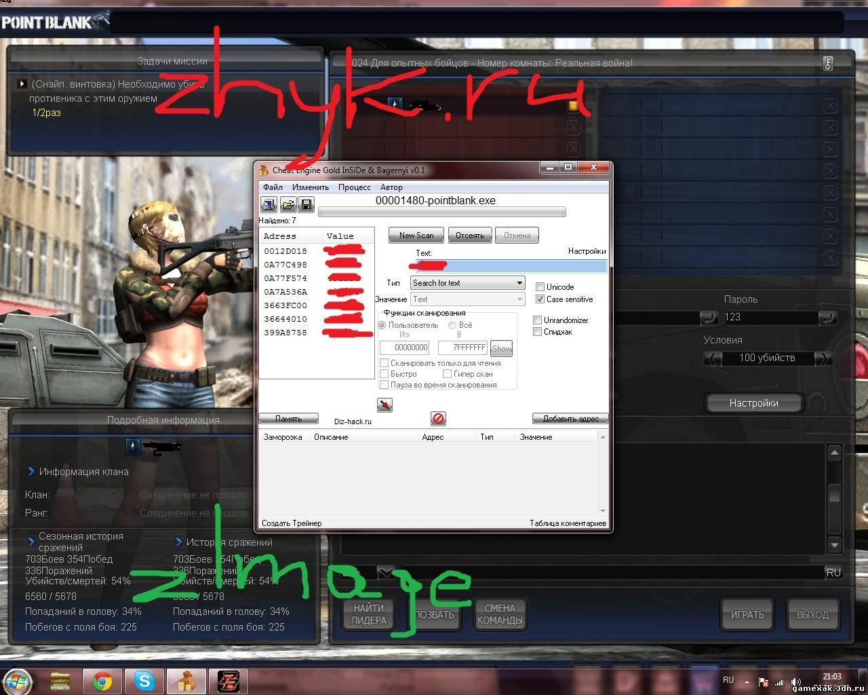
Task: Click the game ВЫХОД button
Action: pyautogui.click(x=813, y=615)
